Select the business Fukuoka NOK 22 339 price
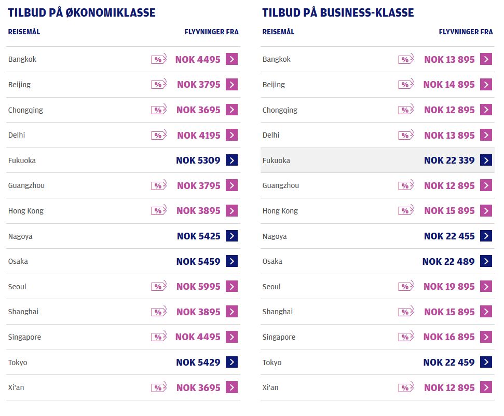The height and width of the screenshot is (416, 504). pyautogui.click(x=449, y=160)
